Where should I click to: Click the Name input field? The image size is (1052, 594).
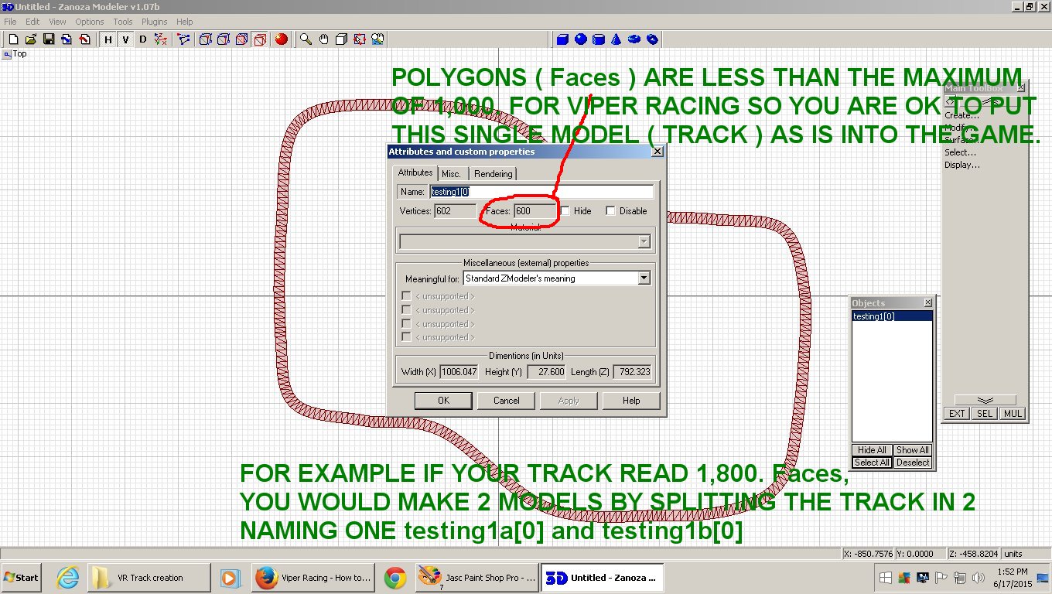tap(541, 192)
